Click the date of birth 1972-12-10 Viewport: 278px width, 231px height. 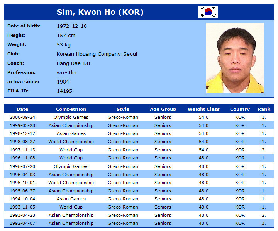coord(72,26)
